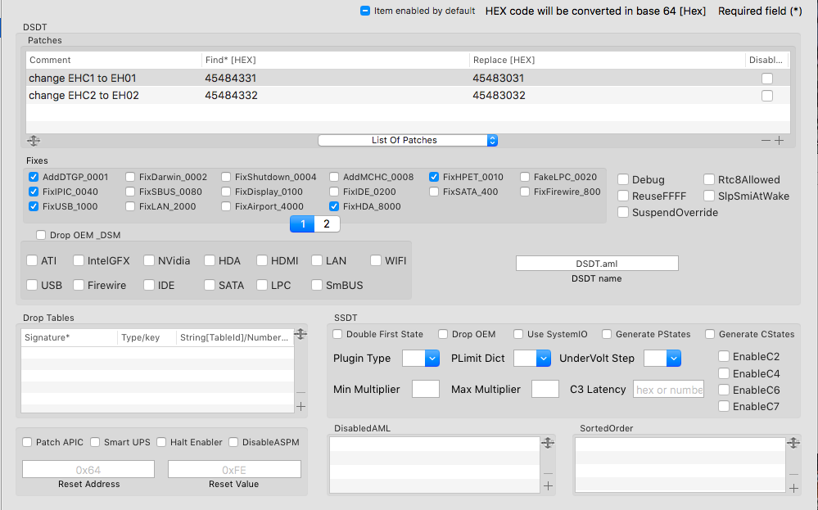The image size is (818, 510).
Task: Open the UnderVolt Step dropdown
Action: click(x=662, y=358)
